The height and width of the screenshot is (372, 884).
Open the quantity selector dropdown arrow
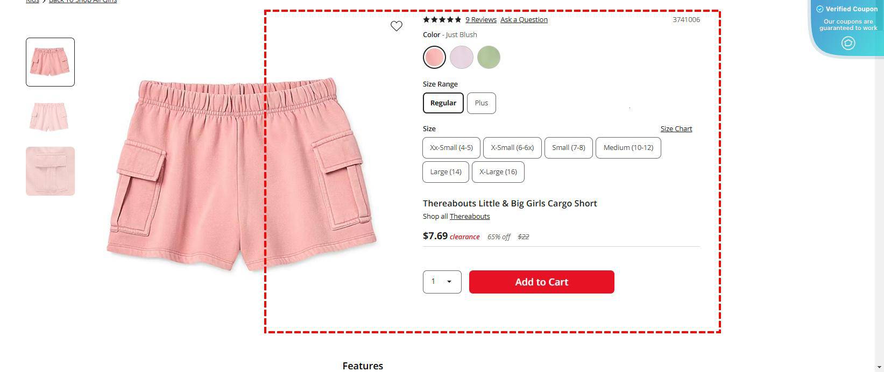point(450,281)
